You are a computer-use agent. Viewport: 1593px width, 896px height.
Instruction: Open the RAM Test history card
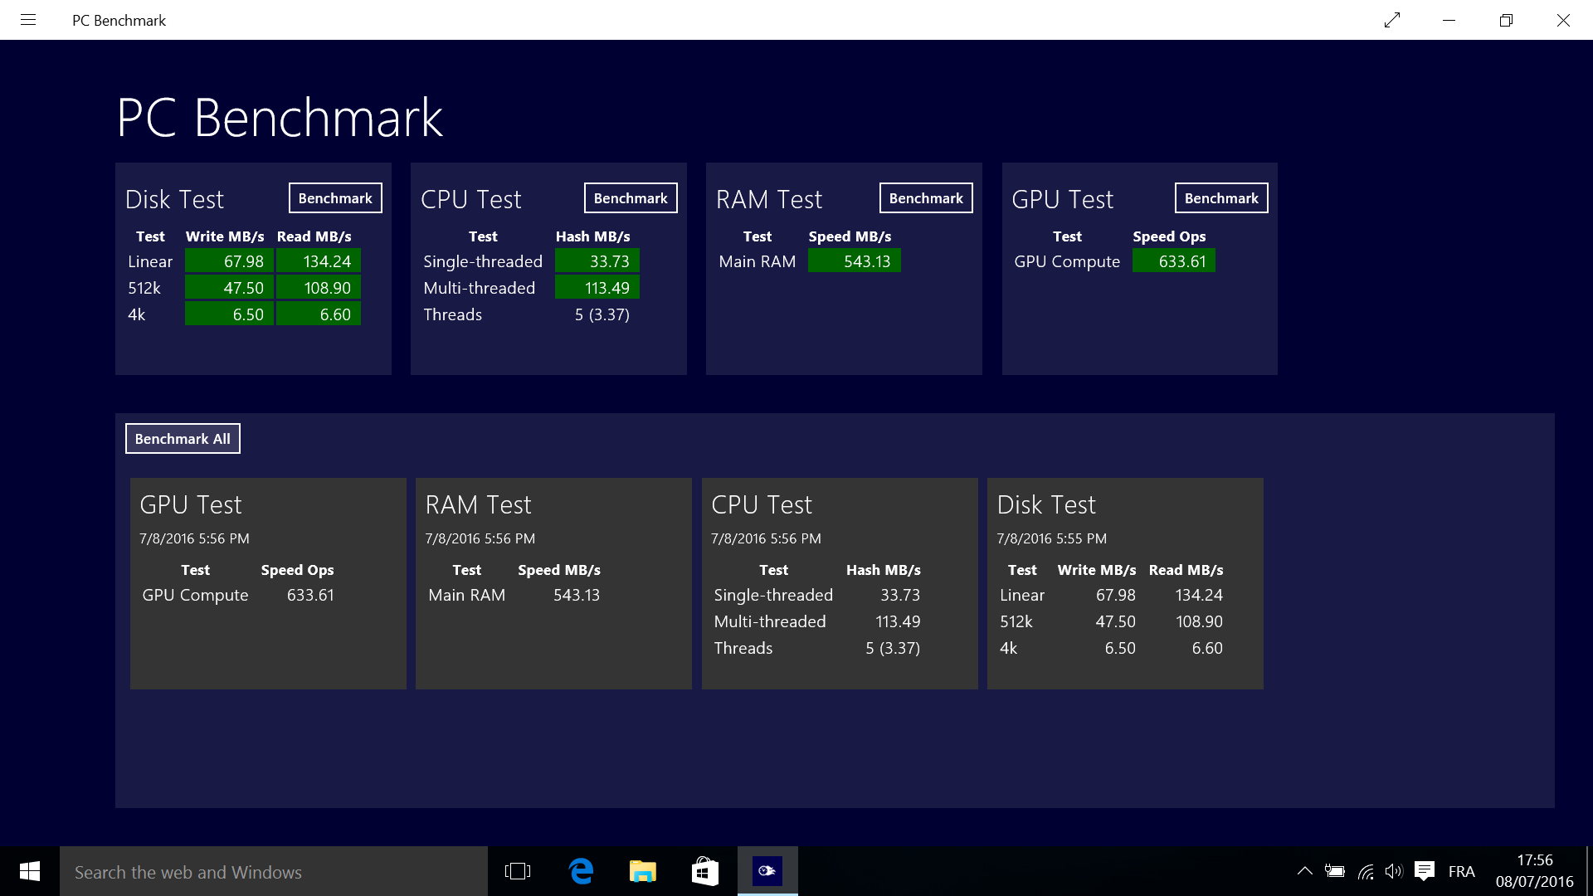point(553,583)
